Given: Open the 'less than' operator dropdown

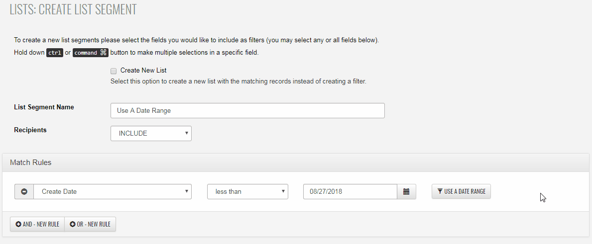Looking at the screenshot, I should pos(247,191).
